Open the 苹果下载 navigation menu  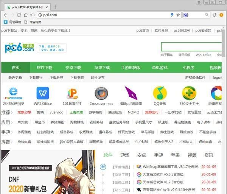tap(102, 67)
